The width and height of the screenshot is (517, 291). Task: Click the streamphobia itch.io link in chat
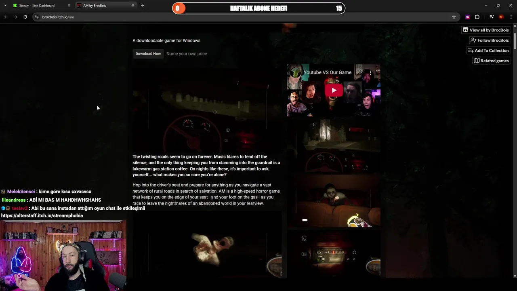pos(42,216)
